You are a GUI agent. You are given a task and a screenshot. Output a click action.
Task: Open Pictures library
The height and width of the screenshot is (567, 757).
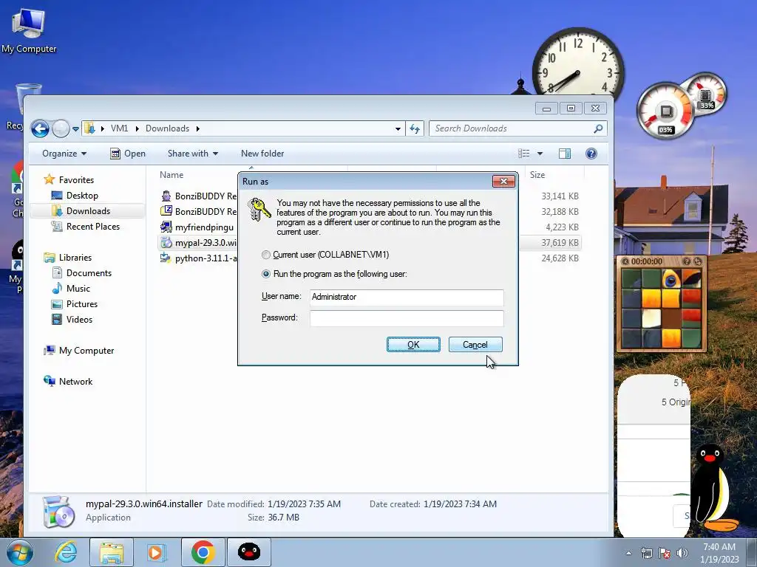point(81,303)
